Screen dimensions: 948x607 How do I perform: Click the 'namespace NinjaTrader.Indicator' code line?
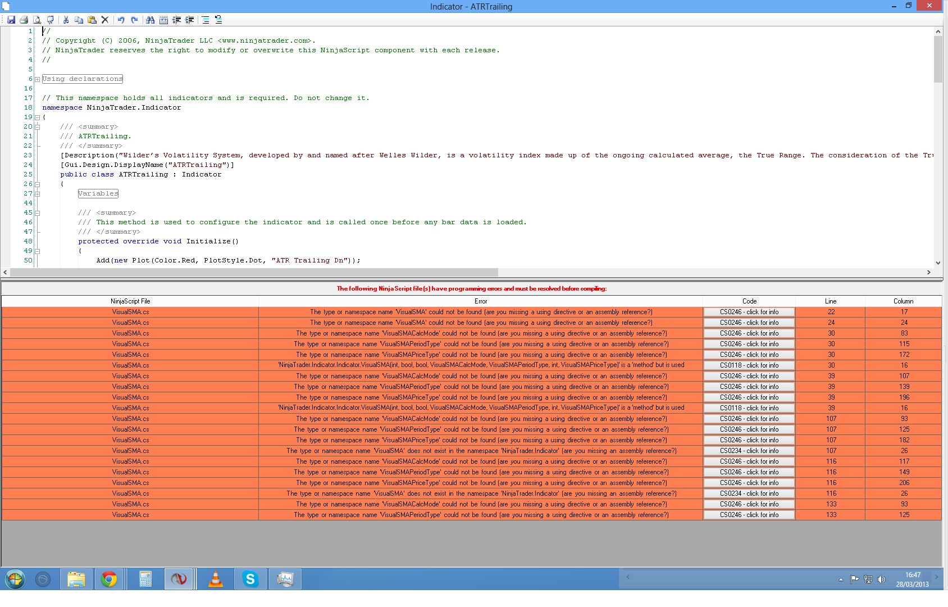[112, 108]
